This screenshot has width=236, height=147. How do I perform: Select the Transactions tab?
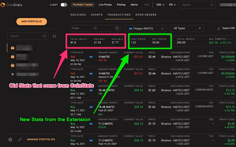click(x=119, y=15)
